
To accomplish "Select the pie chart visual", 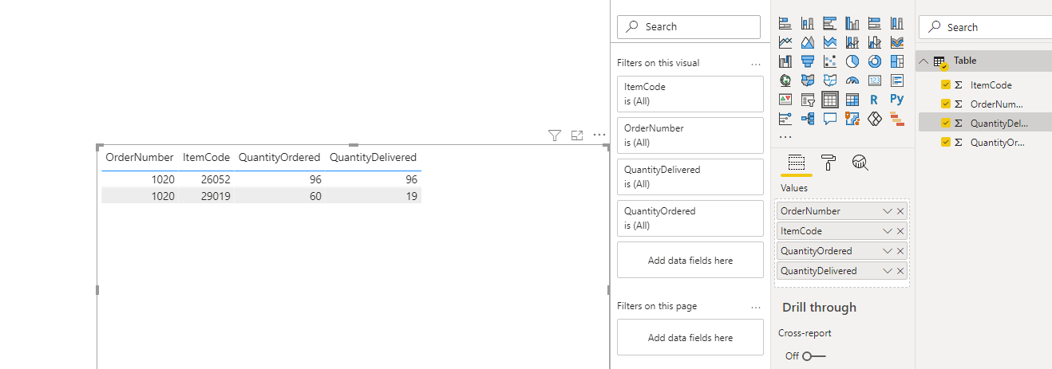I will 852,61.
